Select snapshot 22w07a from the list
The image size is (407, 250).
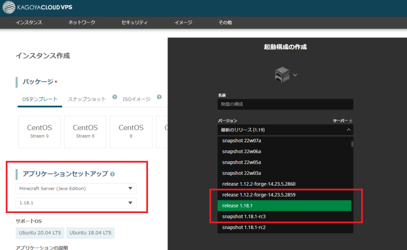(x=284, y=141)
